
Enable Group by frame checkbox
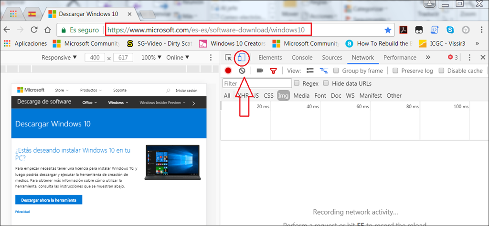click(336, 71)
